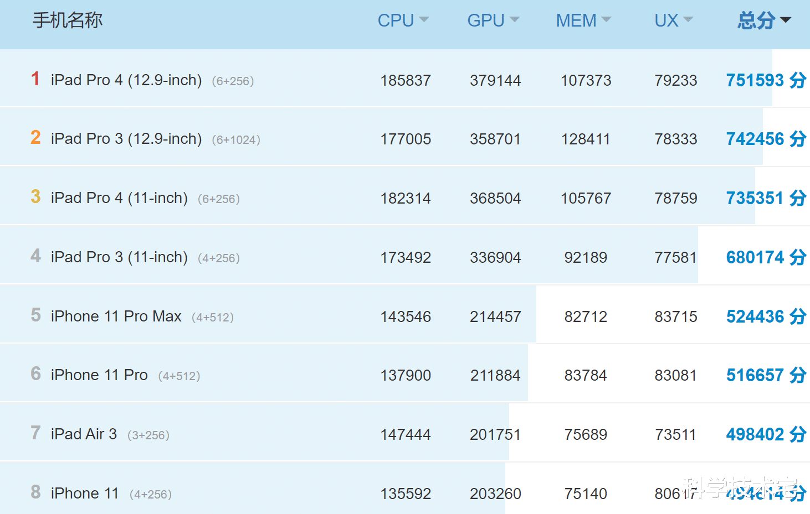The width and height of the screenshot is (810, 514).
Task: Click CPU score 147444
Action: click(x=406, y=435)
